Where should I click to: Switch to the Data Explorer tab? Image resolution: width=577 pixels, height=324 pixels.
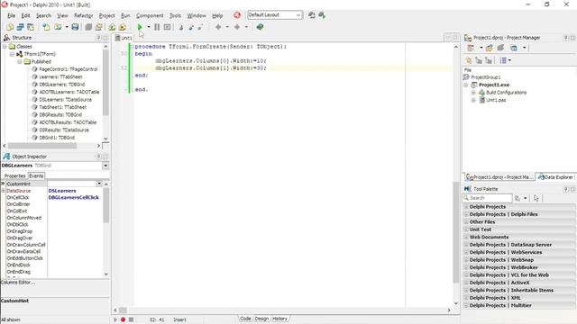tap(555, 177)
